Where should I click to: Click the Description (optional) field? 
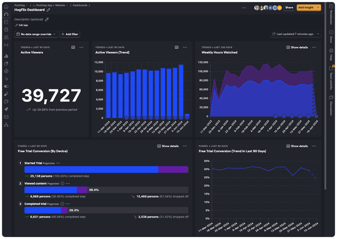pos(29,19)
